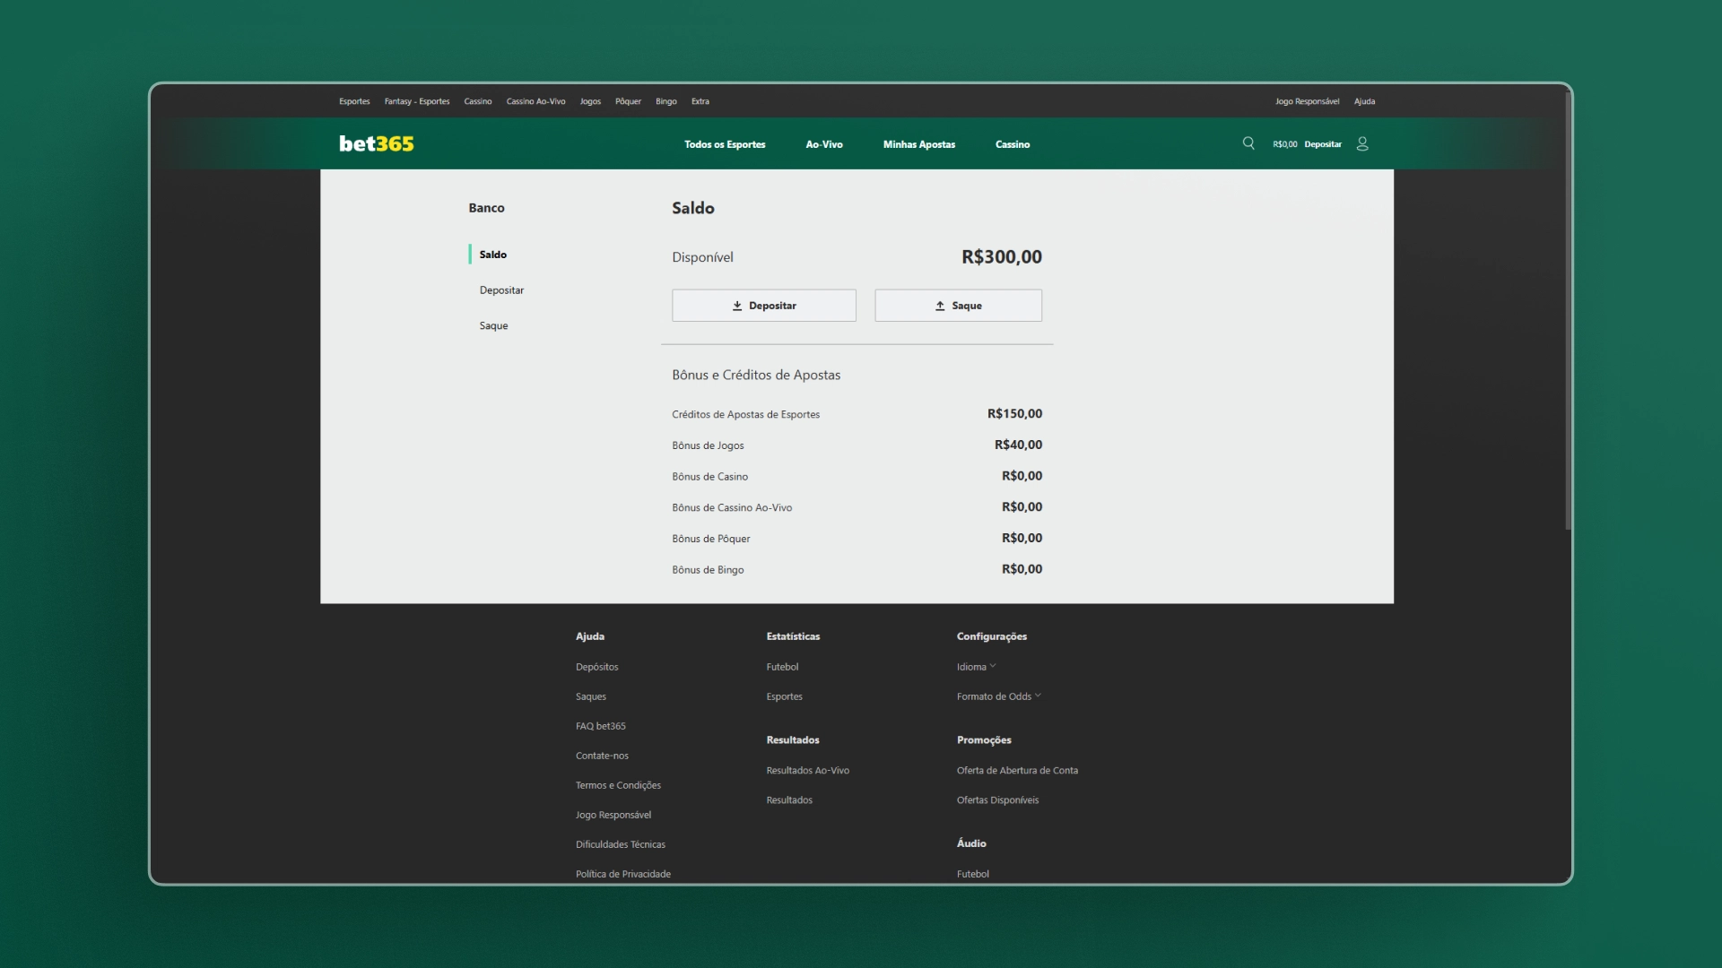Open Todos os Esportes navigation tab
This screenshot has width=1722, height=968.
pyautogui.click(x=725, y=144)
